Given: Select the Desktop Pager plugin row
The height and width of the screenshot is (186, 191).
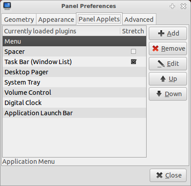Looking at the screenshot, I should click(74, 72).
